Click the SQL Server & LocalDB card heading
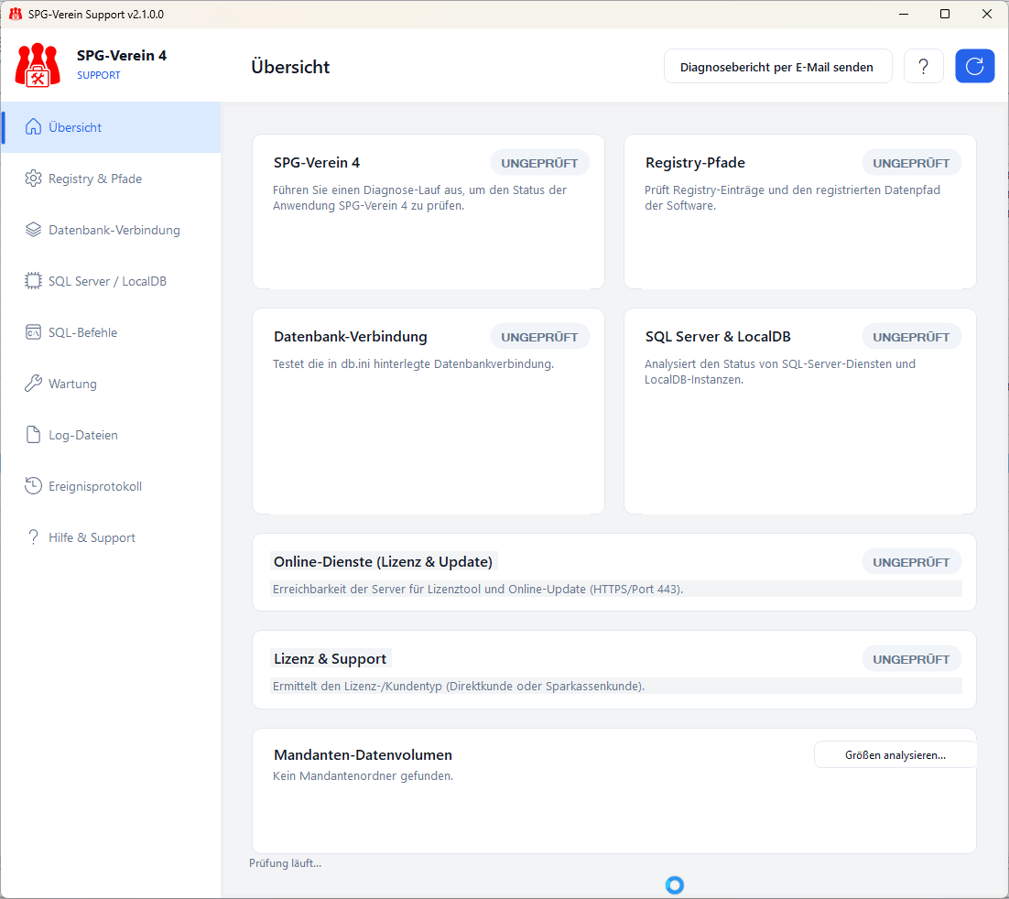This screenshot has width=1009, height=899. click(x=718, y=337)
